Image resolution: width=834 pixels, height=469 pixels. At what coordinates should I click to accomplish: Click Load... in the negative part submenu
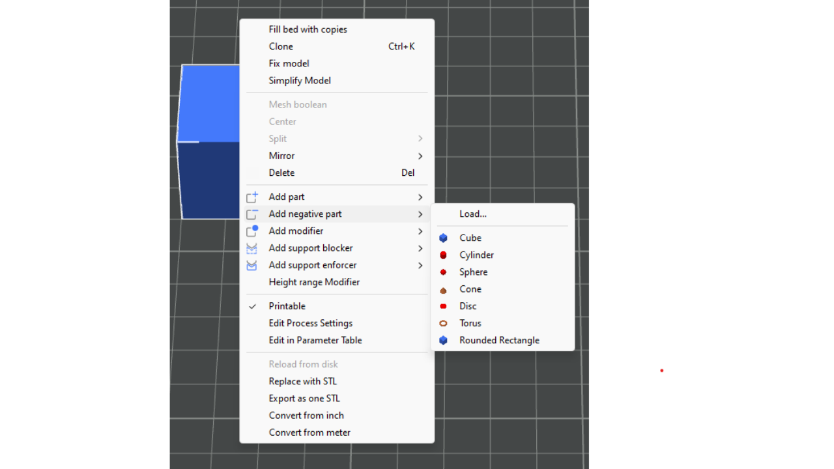(472, 214)
